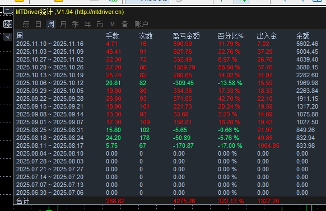Click total deposit value 1327.20

click(x=268, y=201)
